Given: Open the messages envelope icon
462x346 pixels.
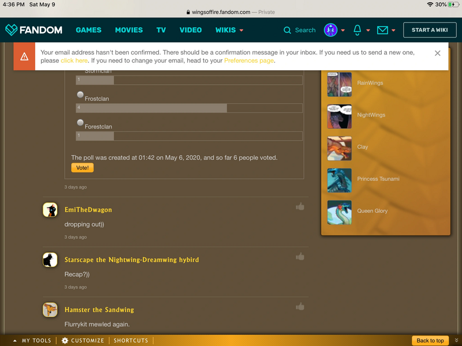Looking at the screenshot, I should (x=382, y=30).
